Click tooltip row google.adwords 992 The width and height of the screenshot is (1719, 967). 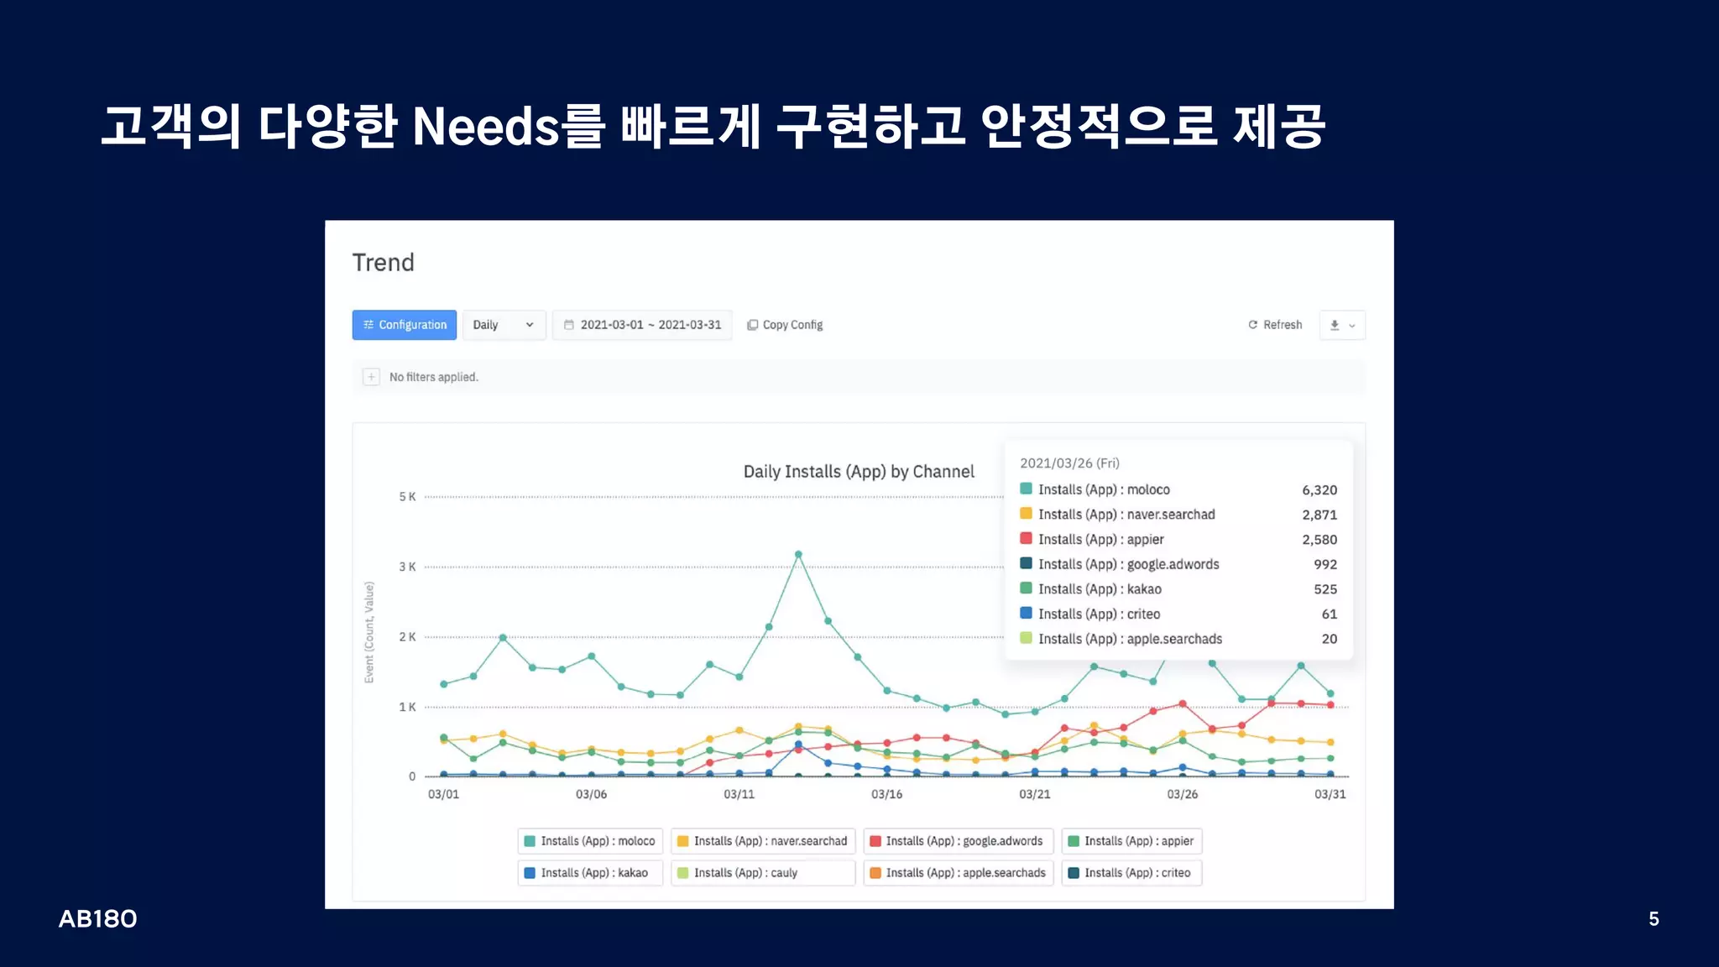point(1178,564)
